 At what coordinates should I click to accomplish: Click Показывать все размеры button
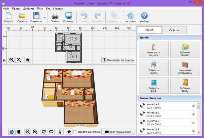118,60
